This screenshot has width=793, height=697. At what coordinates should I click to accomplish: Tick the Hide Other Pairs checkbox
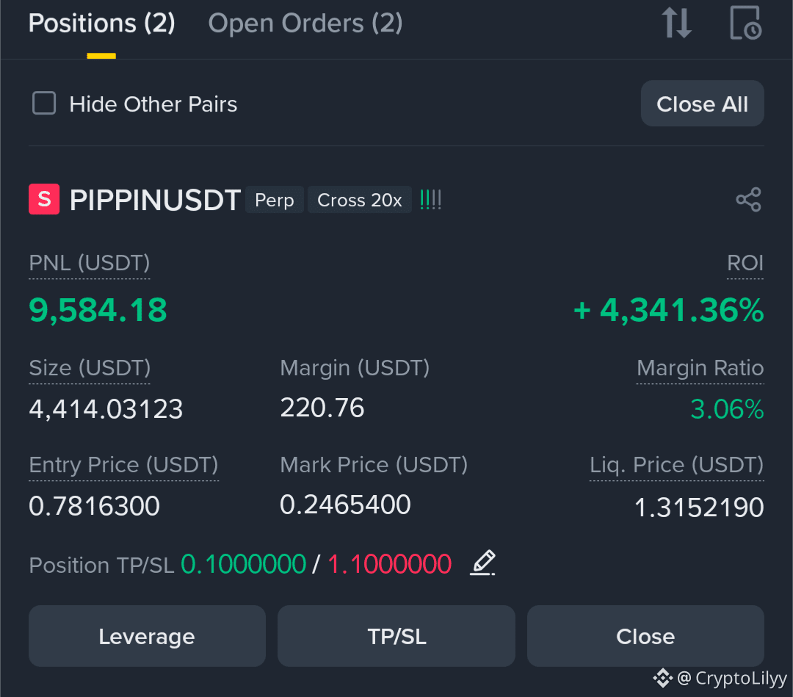[x=44, y=103]
